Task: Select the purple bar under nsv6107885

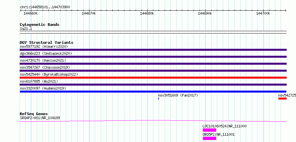Action: click(153, 85)
